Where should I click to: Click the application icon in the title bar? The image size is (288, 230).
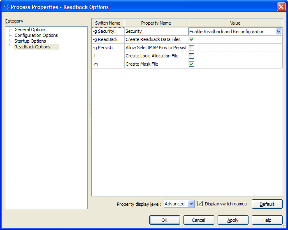pyautogui.click(x=6, y=7)
